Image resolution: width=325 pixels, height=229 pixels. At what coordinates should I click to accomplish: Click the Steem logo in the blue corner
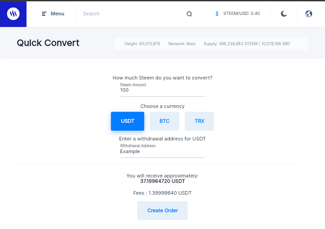(13, 14)
